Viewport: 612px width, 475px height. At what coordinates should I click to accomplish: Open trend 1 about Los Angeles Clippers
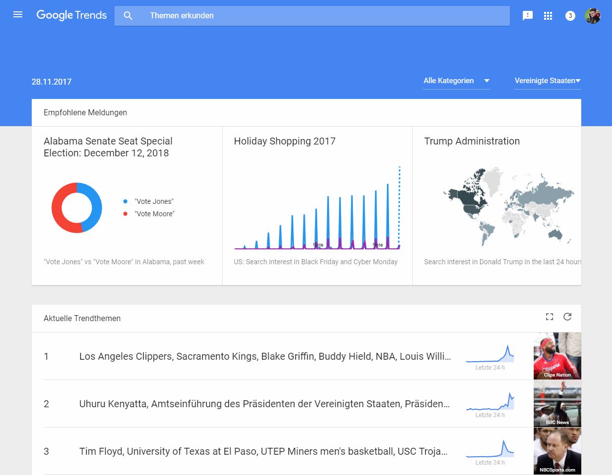point(265,356)
